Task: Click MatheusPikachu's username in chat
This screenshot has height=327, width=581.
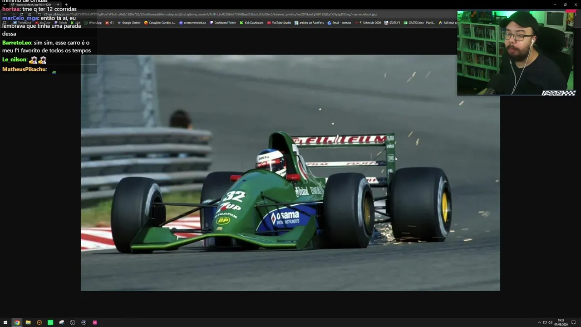Action: coord(24,69)
